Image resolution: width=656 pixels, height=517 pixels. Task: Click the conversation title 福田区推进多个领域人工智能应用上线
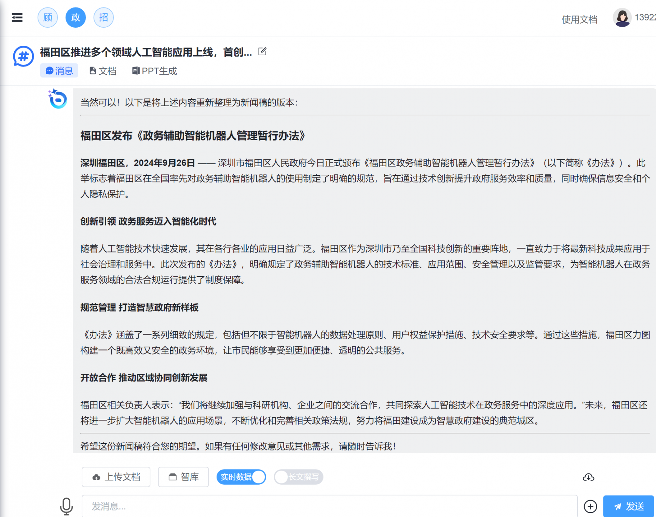tap(146, 52)
